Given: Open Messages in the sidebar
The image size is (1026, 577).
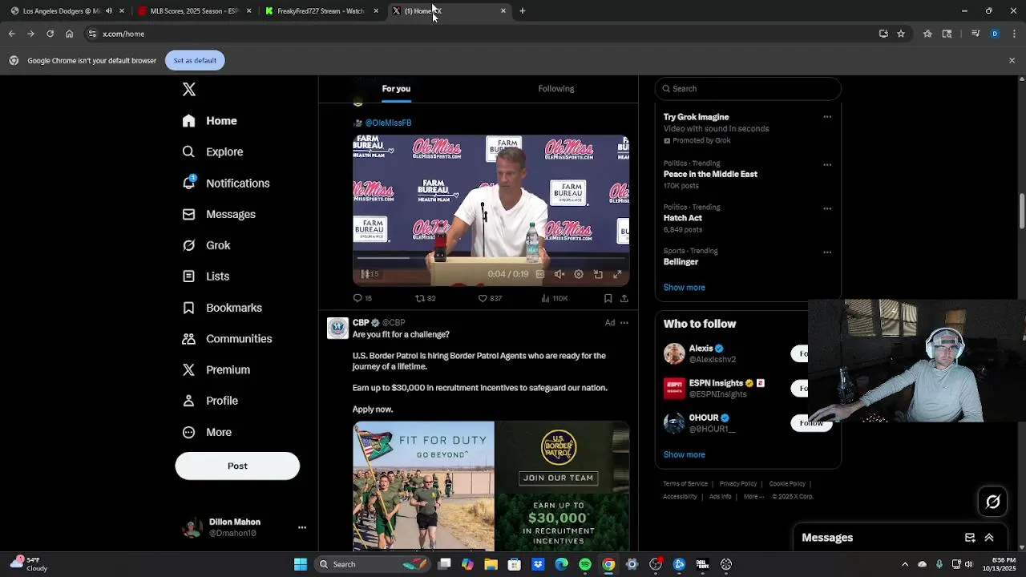Looking at the screenshot, I should [x=219, y=214].
